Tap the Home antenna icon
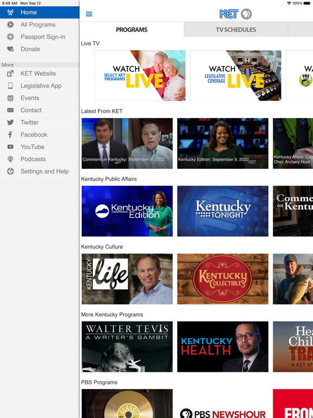Image resolution: width=313 pixels, height=418 pixels. (10, 13)
